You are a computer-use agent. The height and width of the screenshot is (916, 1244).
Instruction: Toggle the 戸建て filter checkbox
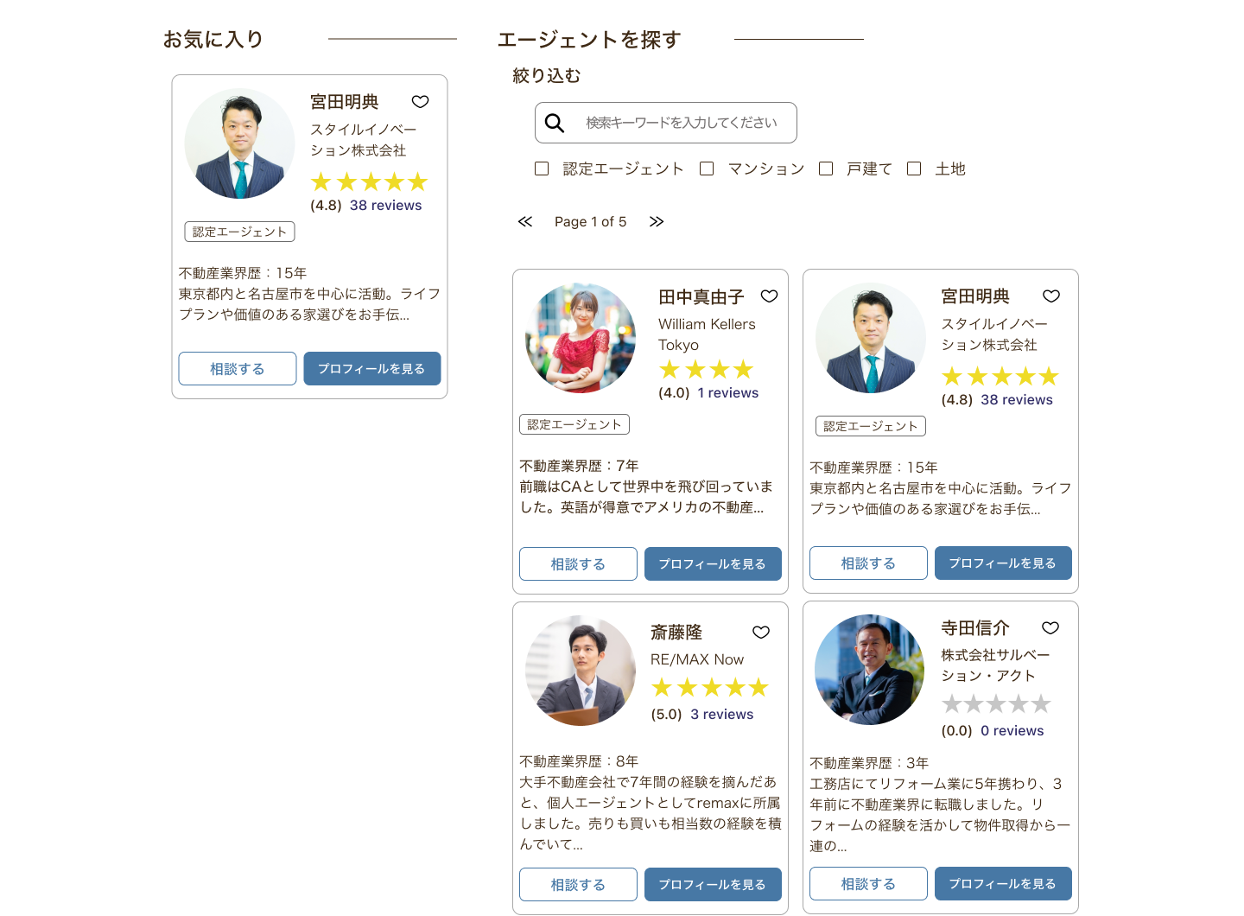(826, 169)
